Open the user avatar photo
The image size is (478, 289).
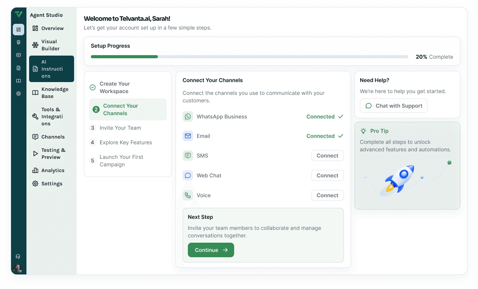pos(18,268)
